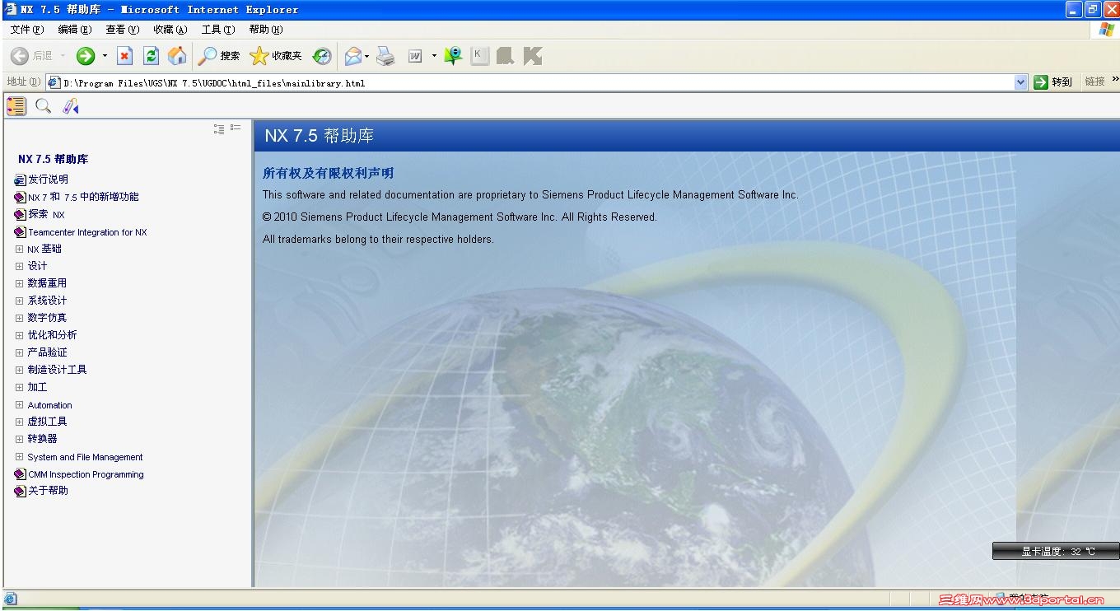Expand the 制造设计工具 tree node
Screen dimensions: 1120x611
click(x=20, y=370)
